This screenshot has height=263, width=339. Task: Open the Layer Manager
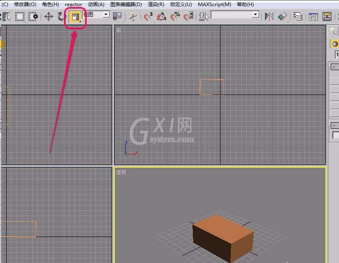[298, 17]
